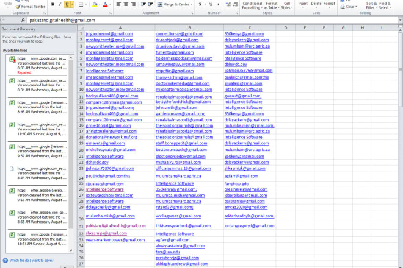
Task: Click donations@newyork.msf.org in cell A18
Action: coord(111,137)
